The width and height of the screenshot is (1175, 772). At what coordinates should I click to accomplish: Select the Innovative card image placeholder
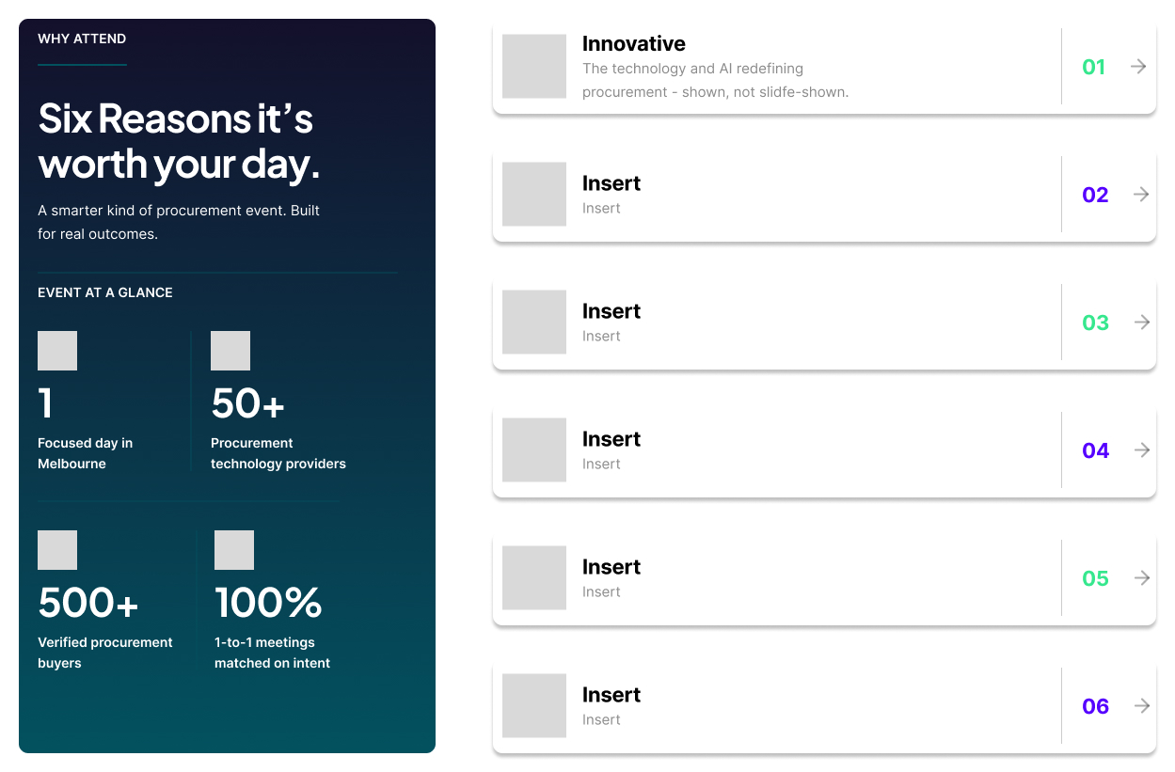(x=534, y=67)
